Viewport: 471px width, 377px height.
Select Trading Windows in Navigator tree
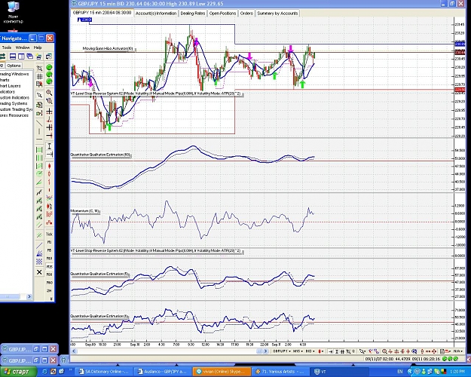coord(14,74)
